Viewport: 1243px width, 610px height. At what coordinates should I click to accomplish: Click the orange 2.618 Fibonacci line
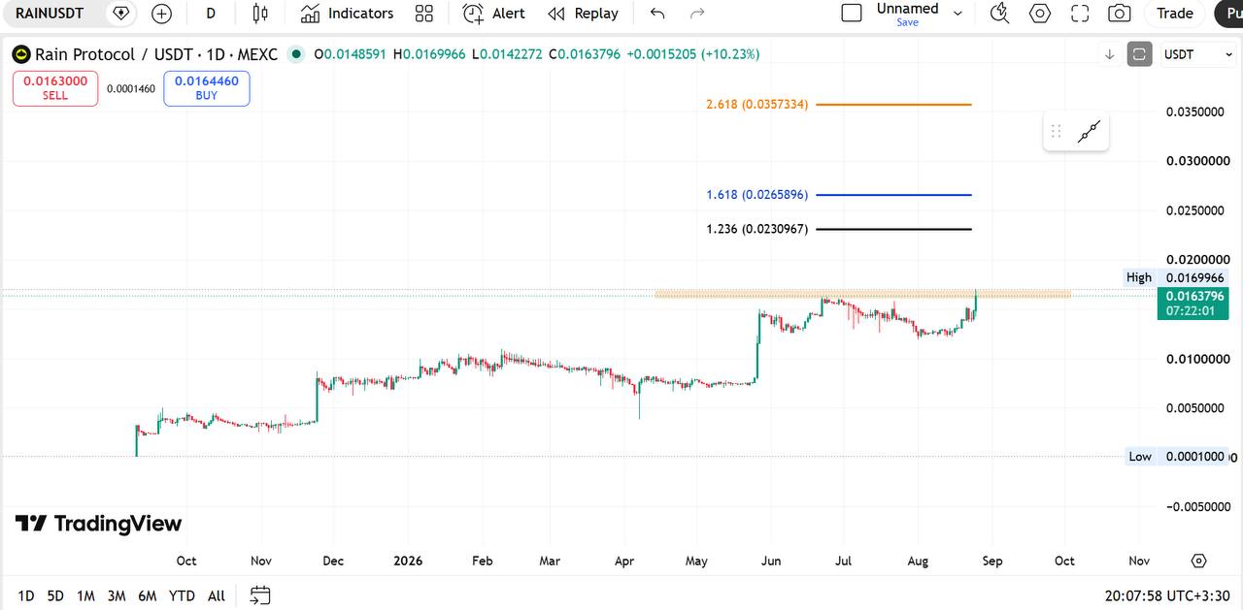coord(893,104)
